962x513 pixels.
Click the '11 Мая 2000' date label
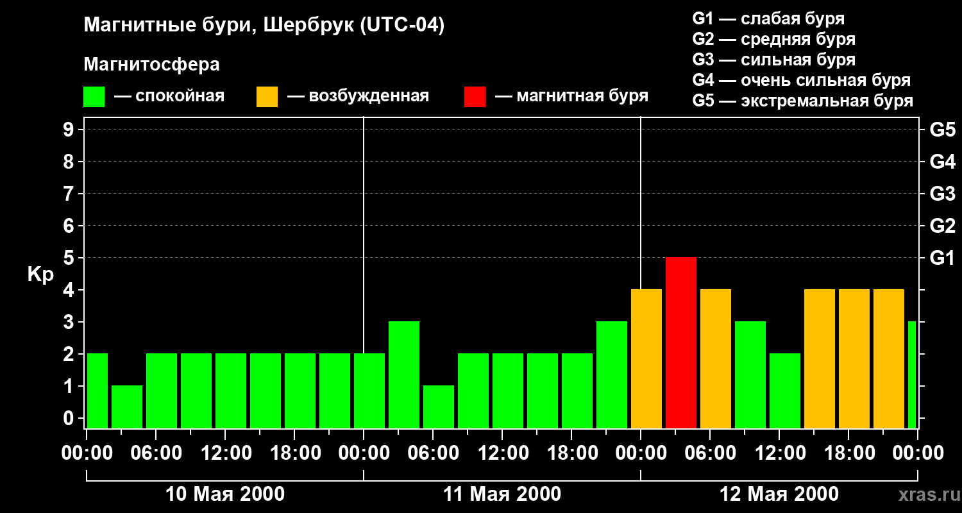[502, 494]
